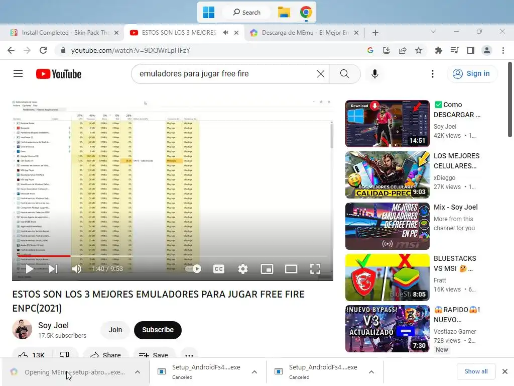Open the player settings gear
The image size is (514, 386).
click(x=243, y=269)
